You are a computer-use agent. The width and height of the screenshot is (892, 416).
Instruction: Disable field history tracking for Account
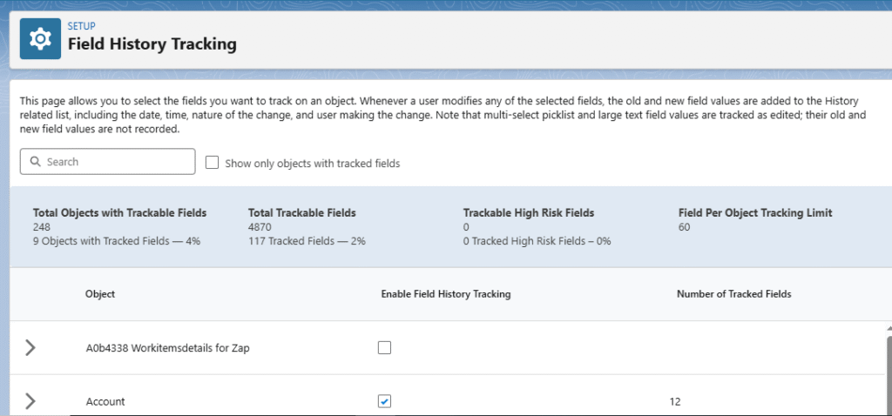click(385, 401)
